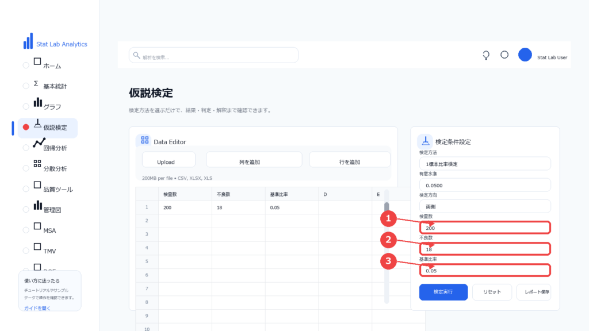Viewport: 589px width, 331px height.
Task: Open 回帰分析 menu item
Action: coord(55,148)
